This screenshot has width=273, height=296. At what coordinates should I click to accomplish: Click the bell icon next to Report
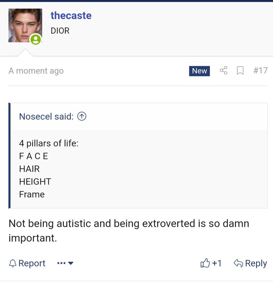point(12,263)
